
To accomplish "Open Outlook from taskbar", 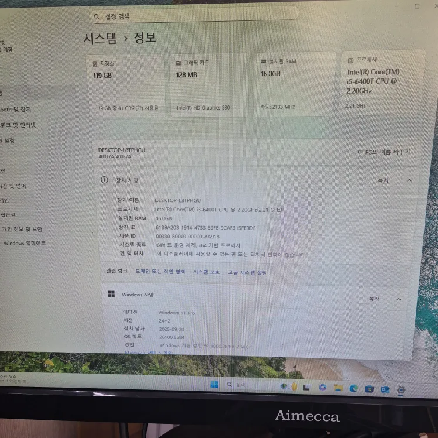I will click(385, 389).
